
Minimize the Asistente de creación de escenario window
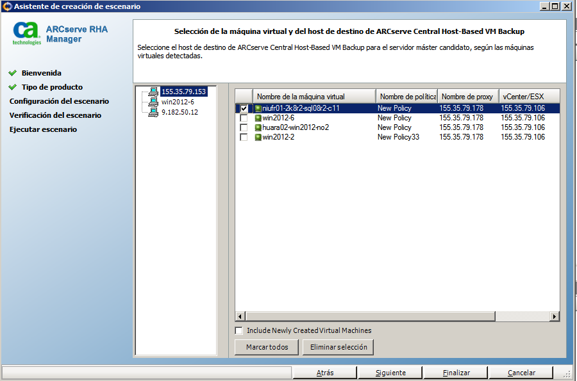tap(545, 6)
